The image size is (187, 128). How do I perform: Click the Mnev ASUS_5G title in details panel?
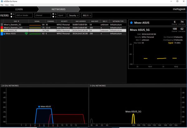(140, 30)
